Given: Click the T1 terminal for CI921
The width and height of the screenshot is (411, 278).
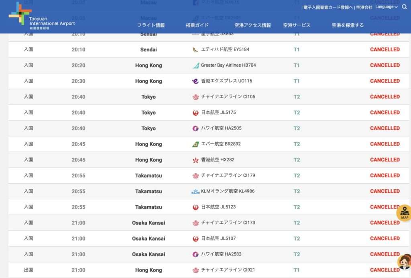Looking at the screenshot, I should [x=297, y=270].
